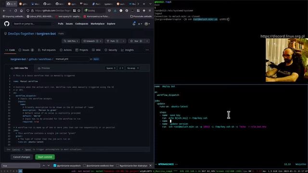Open the create new plus dropdown
Image resolution: width=308 pixels, height=173 pixels.
coord(140,24)
